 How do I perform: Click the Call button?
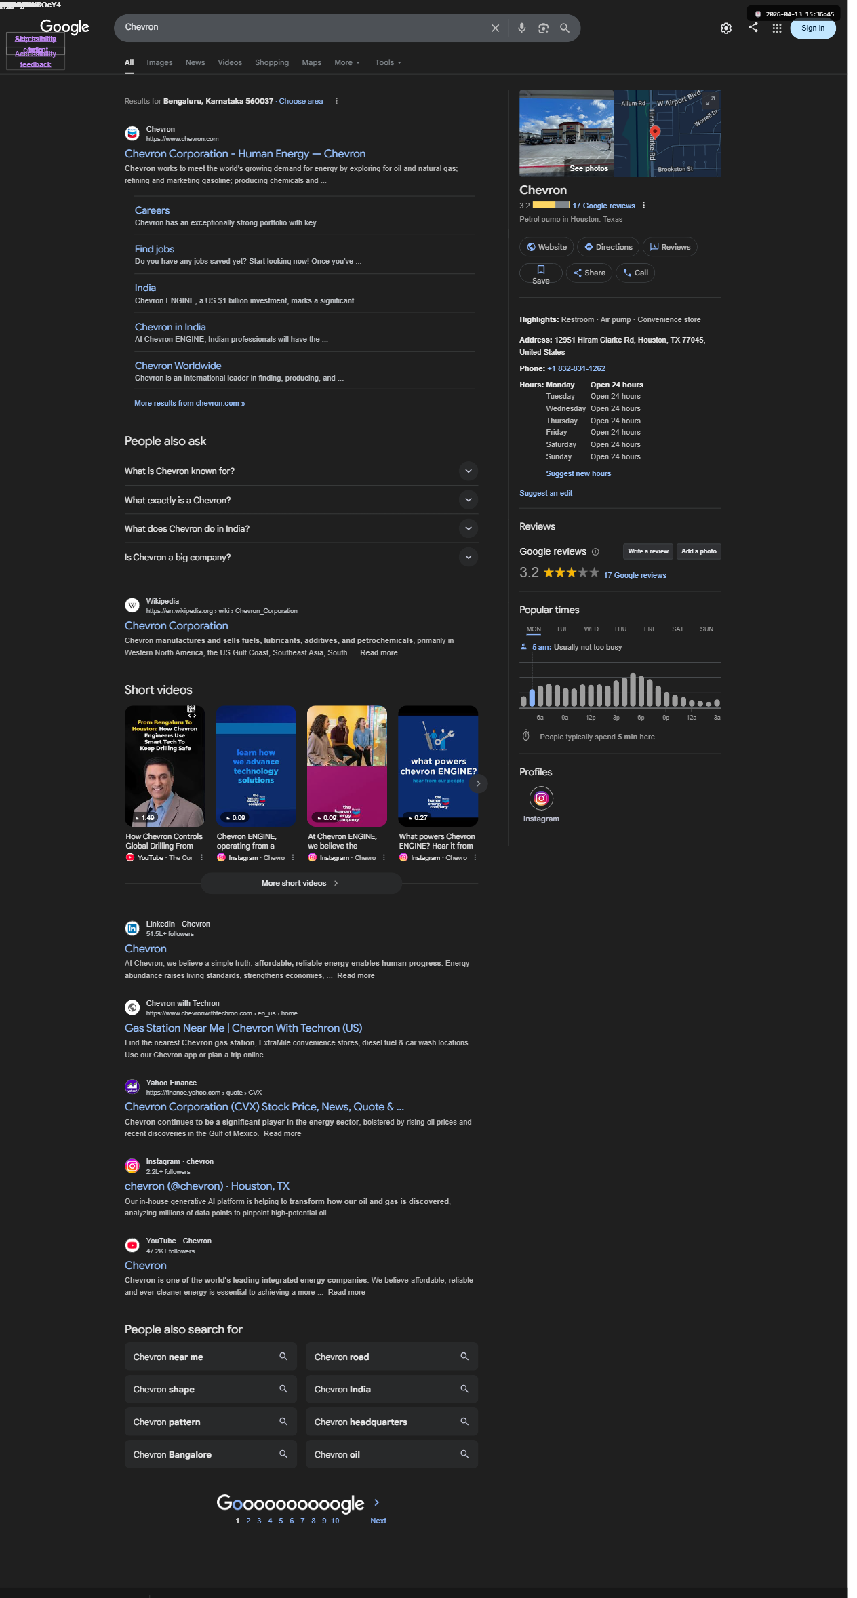click(x=635, y=273)
